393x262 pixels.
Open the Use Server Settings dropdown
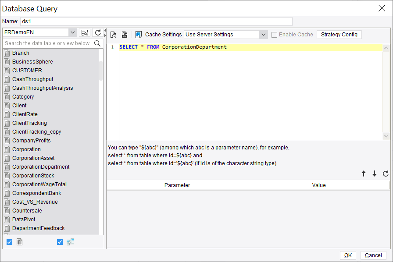(263, 34)
